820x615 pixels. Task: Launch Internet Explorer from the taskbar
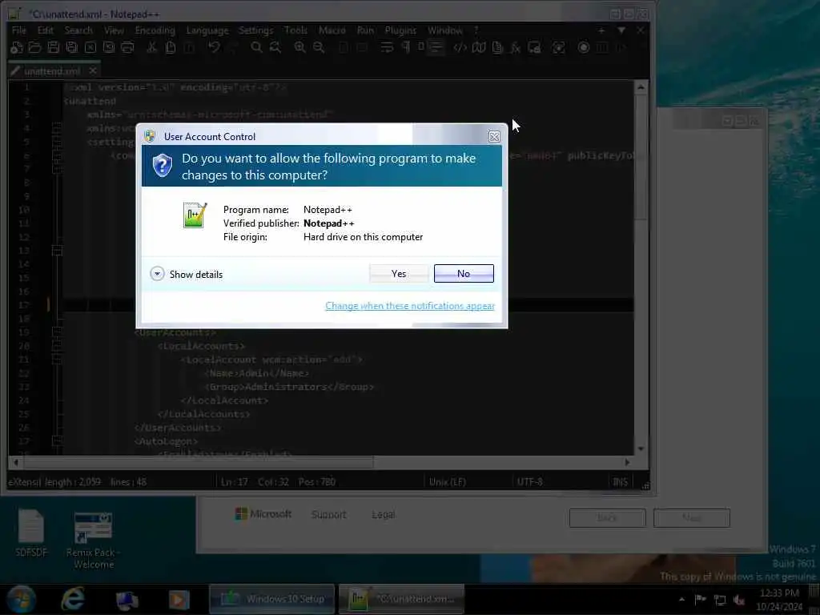coord(73,599)
